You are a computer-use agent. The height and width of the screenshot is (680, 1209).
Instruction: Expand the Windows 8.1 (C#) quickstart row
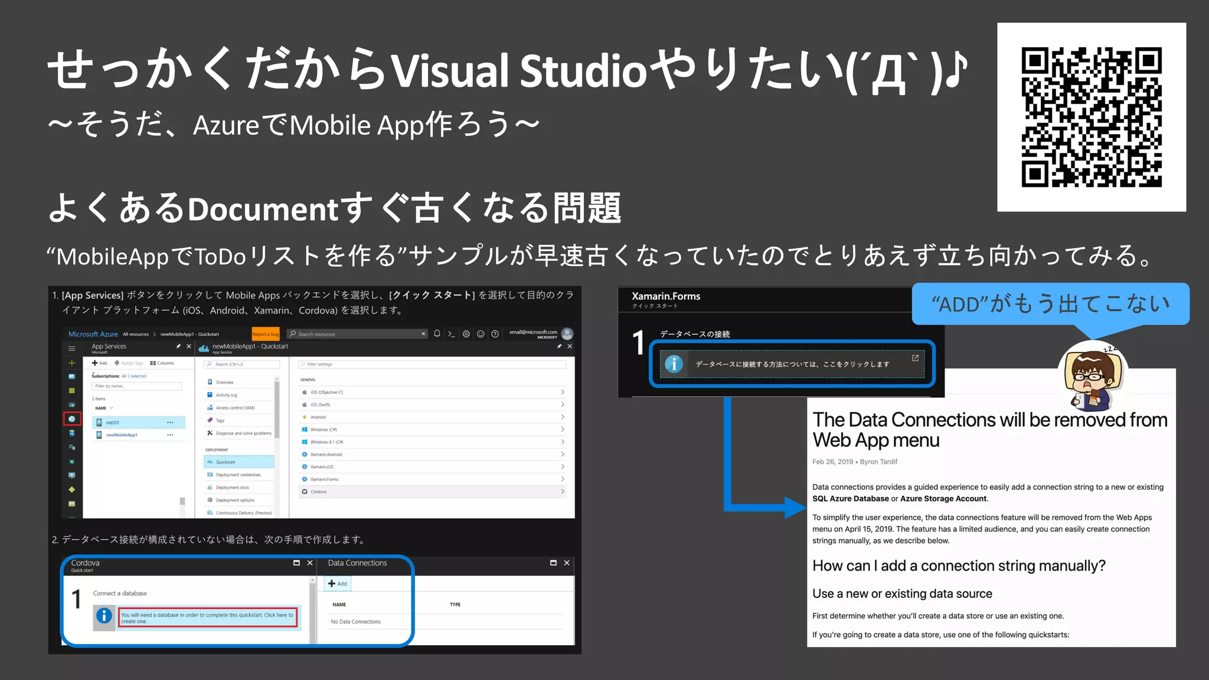(x=433, y=442)
